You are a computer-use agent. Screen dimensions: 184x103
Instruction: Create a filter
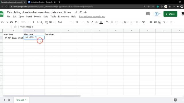pos(164,22)
